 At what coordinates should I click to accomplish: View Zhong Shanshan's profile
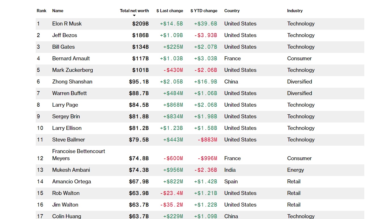point(72,82)
